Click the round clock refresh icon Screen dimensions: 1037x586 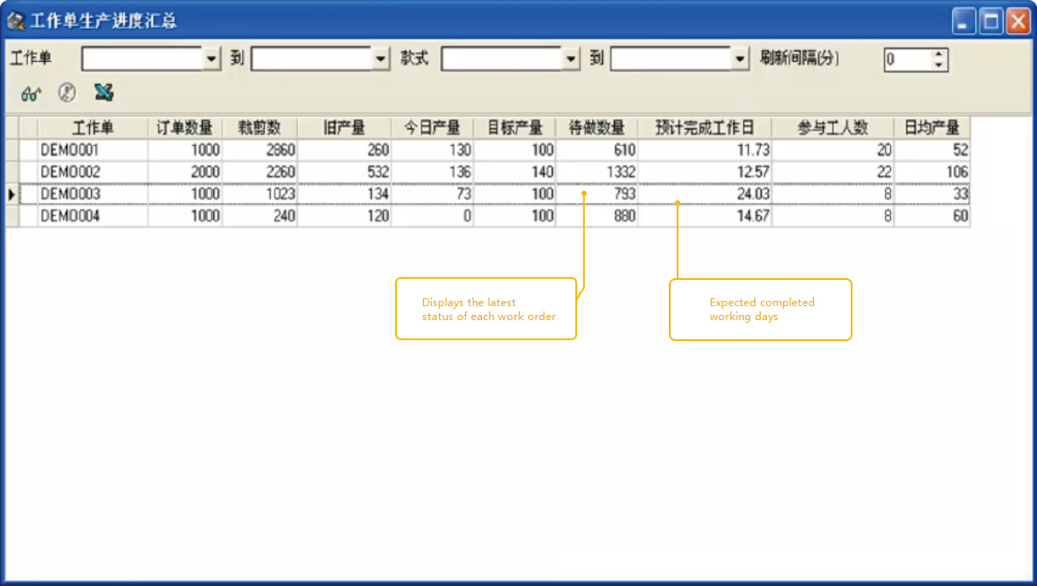click(66, 92)
